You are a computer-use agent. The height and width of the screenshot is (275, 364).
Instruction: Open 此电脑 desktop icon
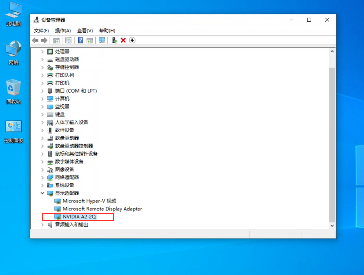pos(14,14)
